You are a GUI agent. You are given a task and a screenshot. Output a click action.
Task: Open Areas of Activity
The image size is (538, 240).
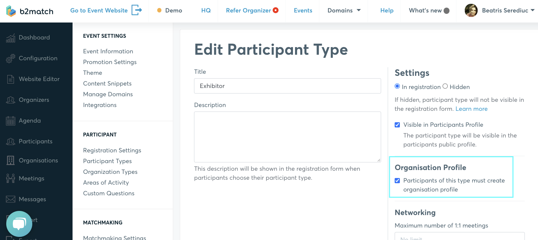click(x=106, y=183)
